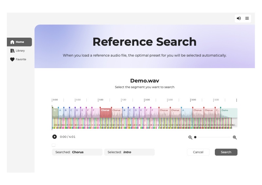Screen dimensions: 262x185
Task: Select the Intro segment at timeline start
Action: coord(55,113)
